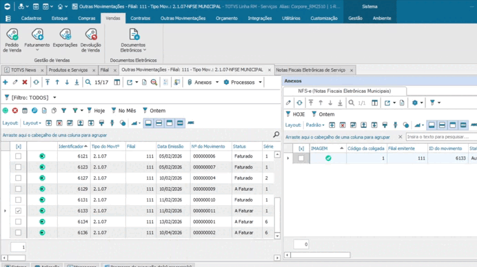The width and height of the screenshot is (477, 267).
Task: Open the Processos dropdown arrow
Action: (260, 83)
